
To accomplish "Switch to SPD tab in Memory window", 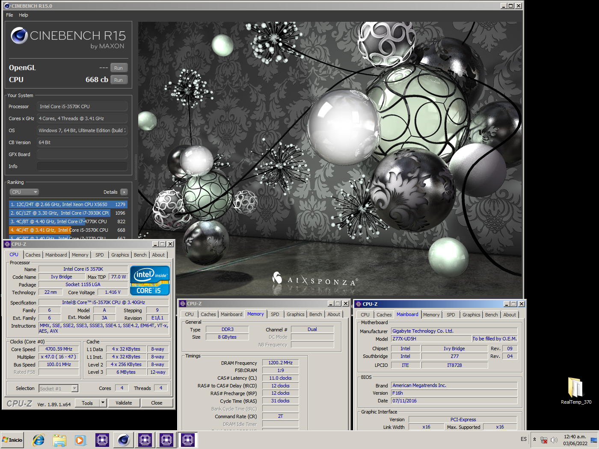I will click(x=275, y=314).
